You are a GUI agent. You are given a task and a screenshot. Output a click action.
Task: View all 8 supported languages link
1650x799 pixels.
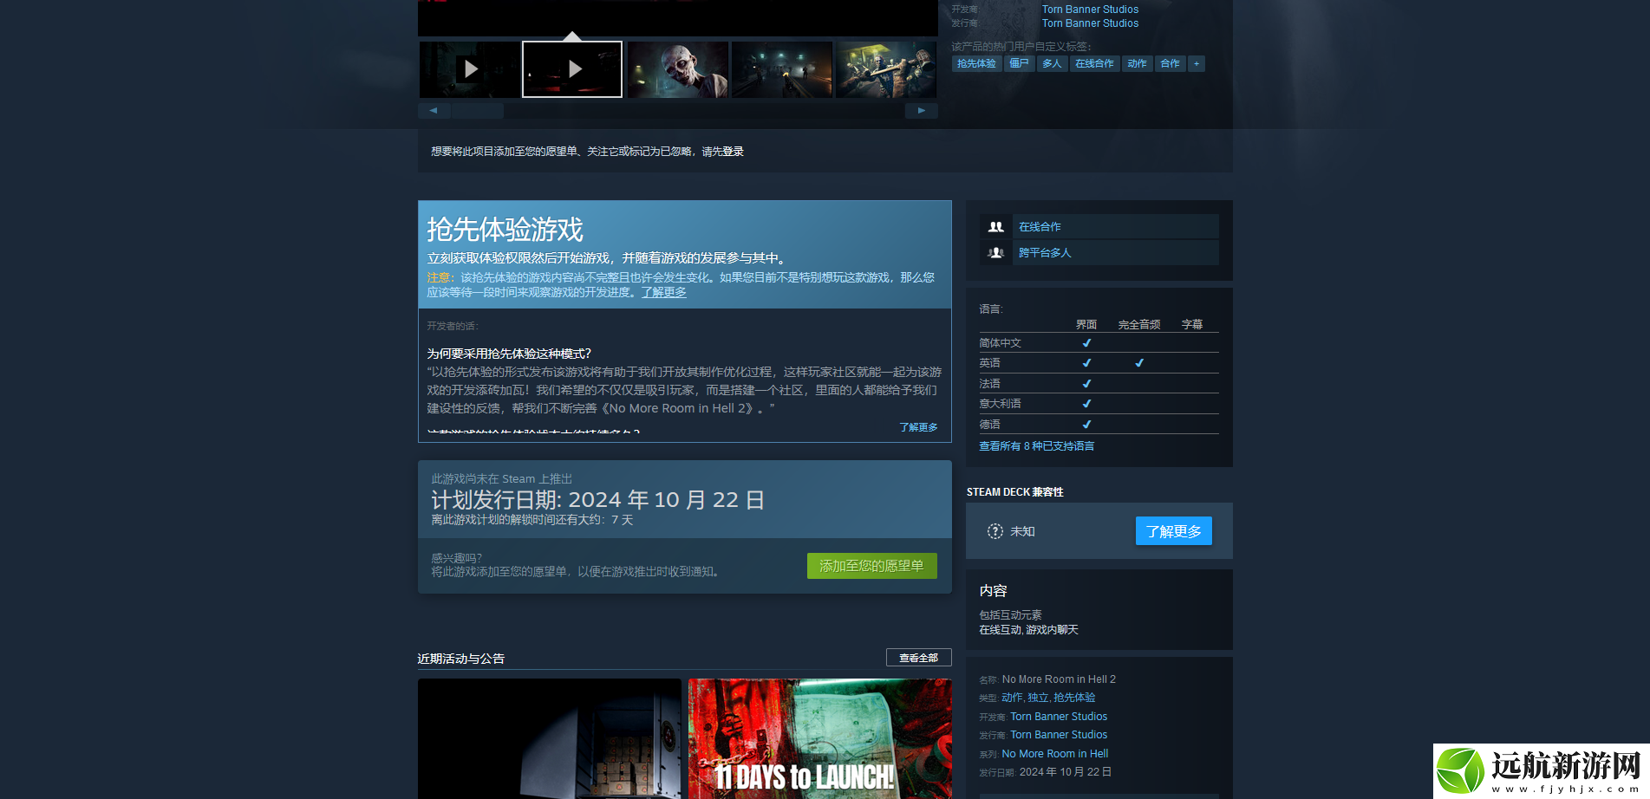[1036, 446]
